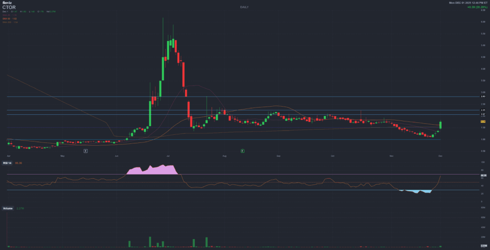Click the pink overbought RSI shaded area

pyautogui.click(x=152, y=170)
